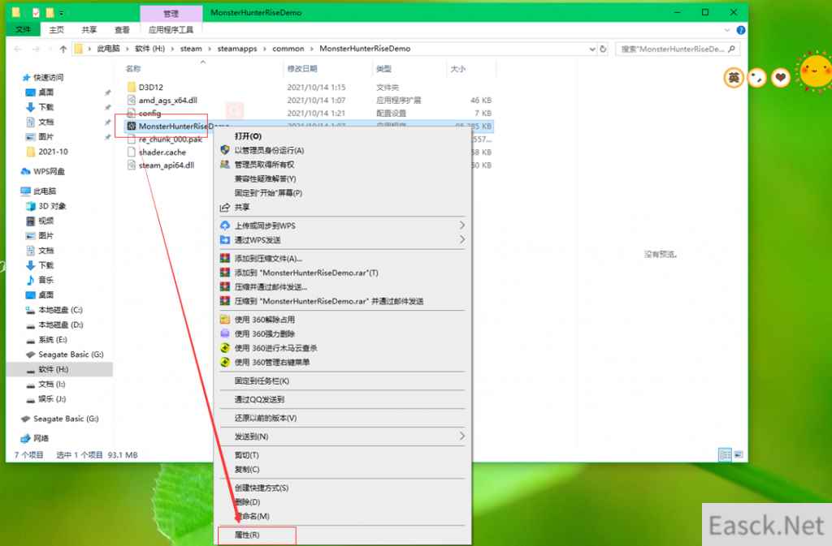
Task: Expand the address bar history dropdown
Action: [592, 49]
